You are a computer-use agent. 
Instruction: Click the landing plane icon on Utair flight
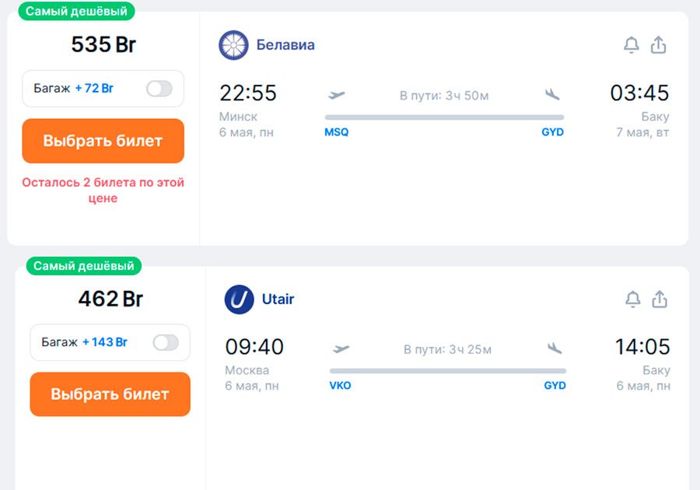(x=555, y=348)
